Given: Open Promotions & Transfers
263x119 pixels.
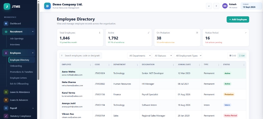Looking at the screenshot, I should (22, 72).
